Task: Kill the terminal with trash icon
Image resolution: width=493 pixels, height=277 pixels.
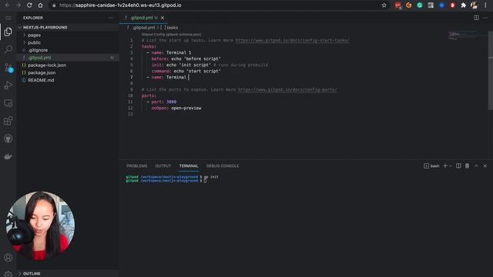Action: [468, 166]
